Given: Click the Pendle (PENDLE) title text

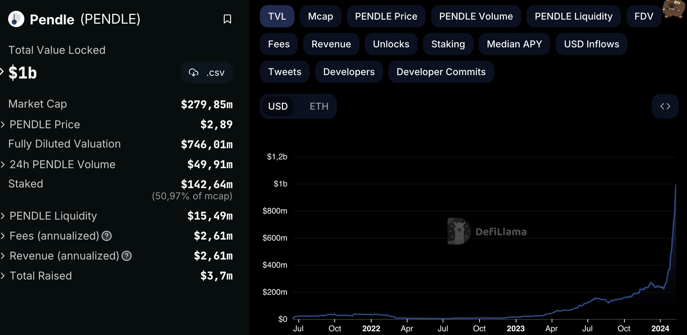Looking at the screenshot, I should pos(85,19).
